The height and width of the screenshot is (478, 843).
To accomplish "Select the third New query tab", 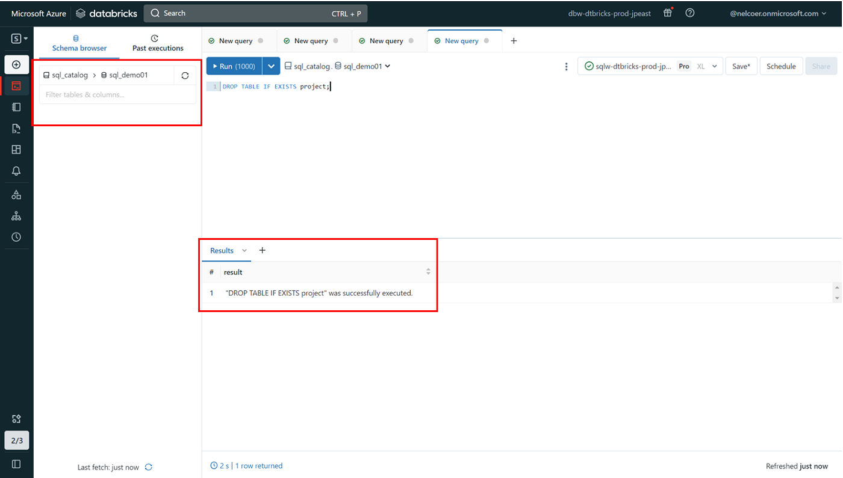I will click(x=386, y=41).
